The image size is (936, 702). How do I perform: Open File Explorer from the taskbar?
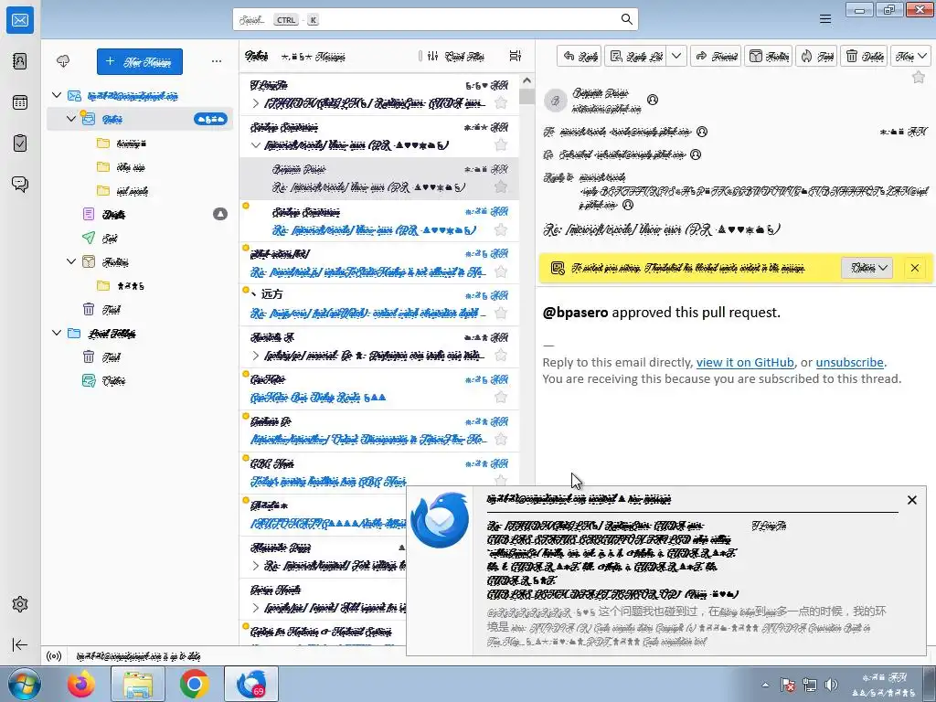138,684
